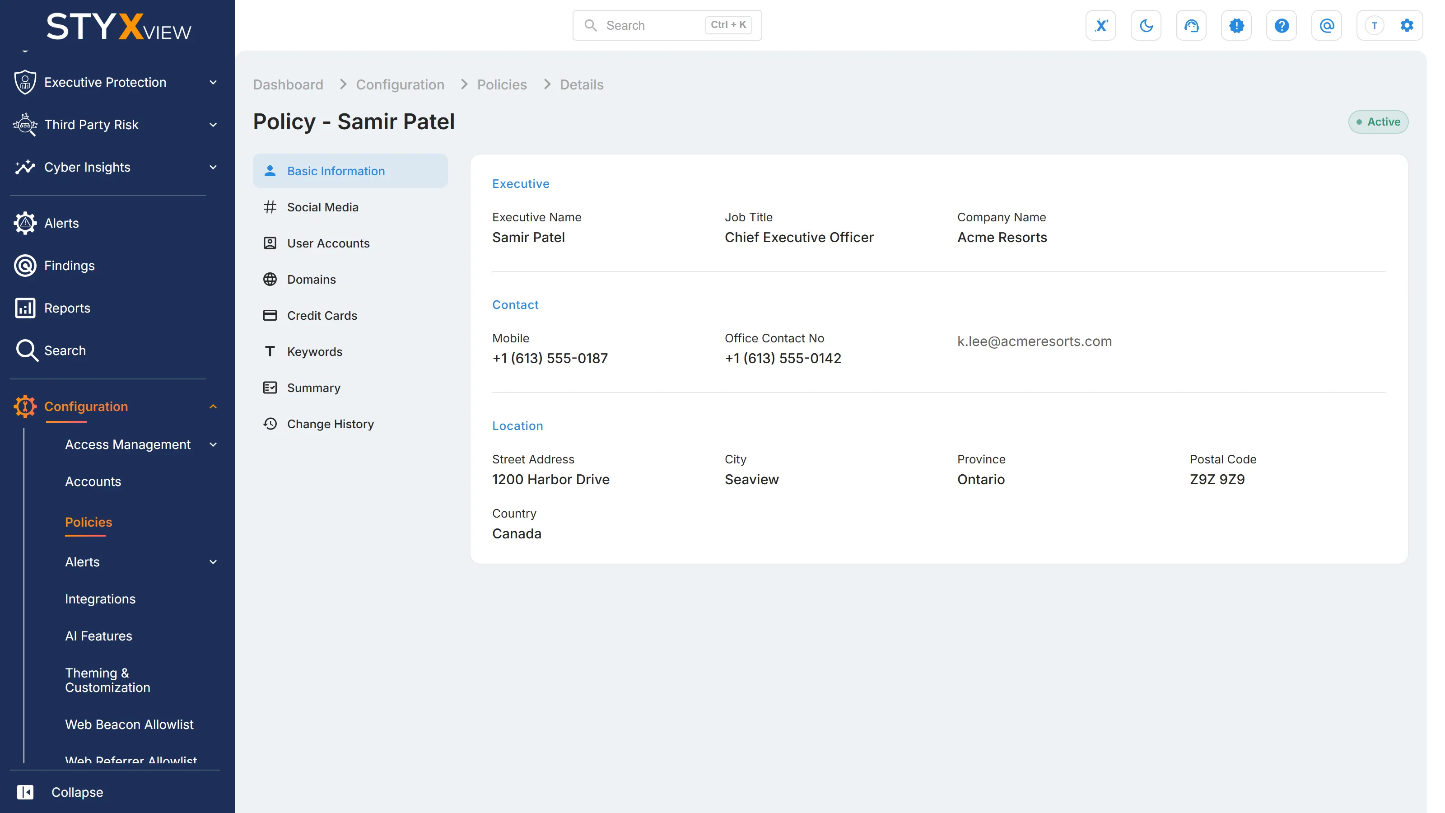Select the Basic Information tab

click(350, 171)
